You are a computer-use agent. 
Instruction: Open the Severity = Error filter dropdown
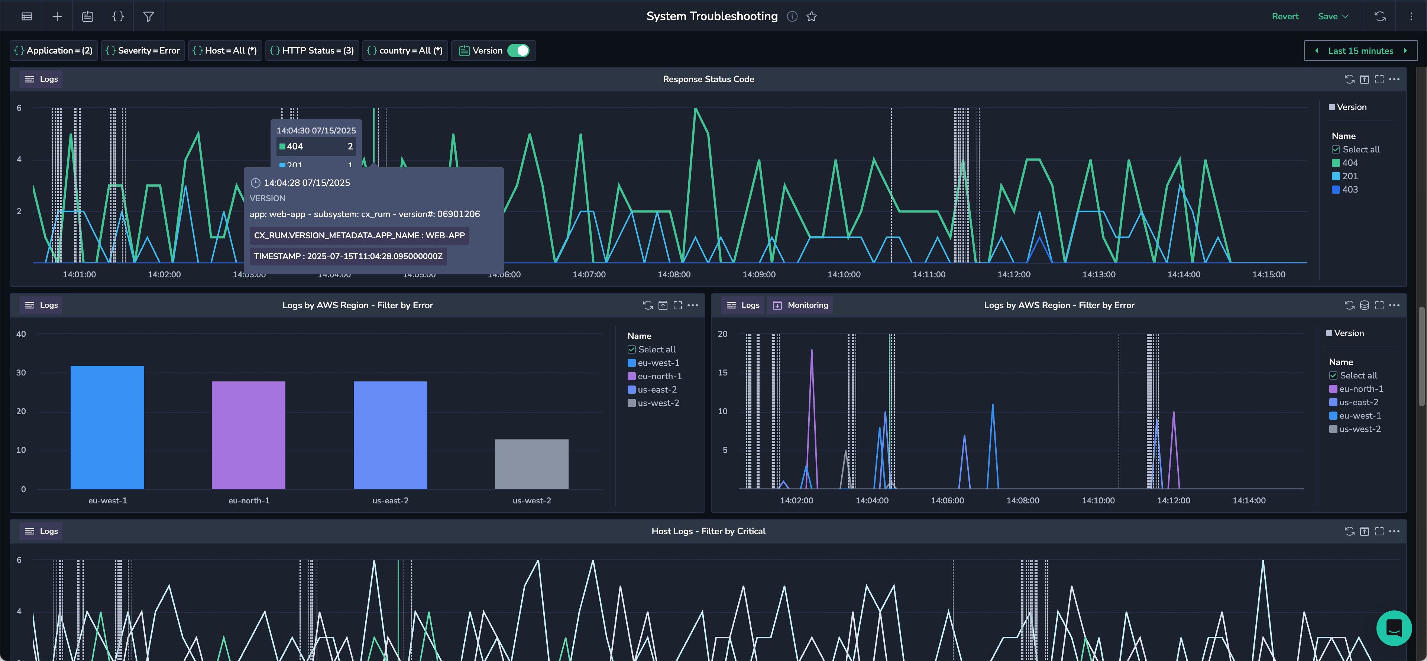143,51
